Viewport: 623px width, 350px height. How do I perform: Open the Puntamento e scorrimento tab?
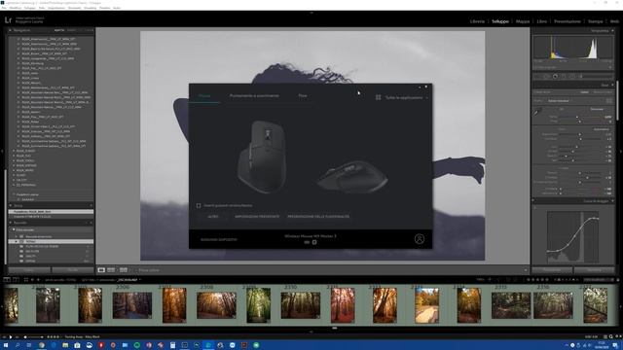coord(254,95)
